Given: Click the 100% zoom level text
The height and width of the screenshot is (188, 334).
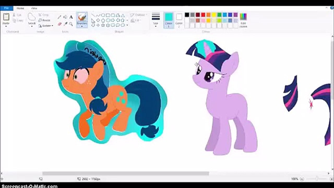Looking at the screenshot, I should coord(295,179).
